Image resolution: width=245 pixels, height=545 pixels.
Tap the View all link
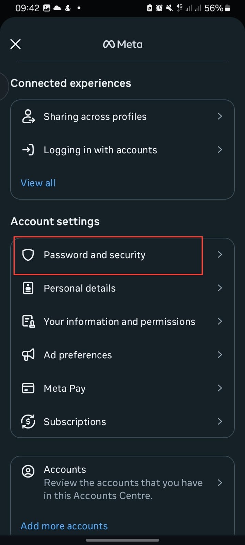(x=38, y=183)
